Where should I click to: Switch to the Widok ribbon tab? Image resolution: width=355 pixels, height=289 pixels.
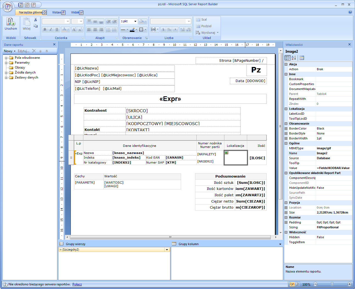75,12
